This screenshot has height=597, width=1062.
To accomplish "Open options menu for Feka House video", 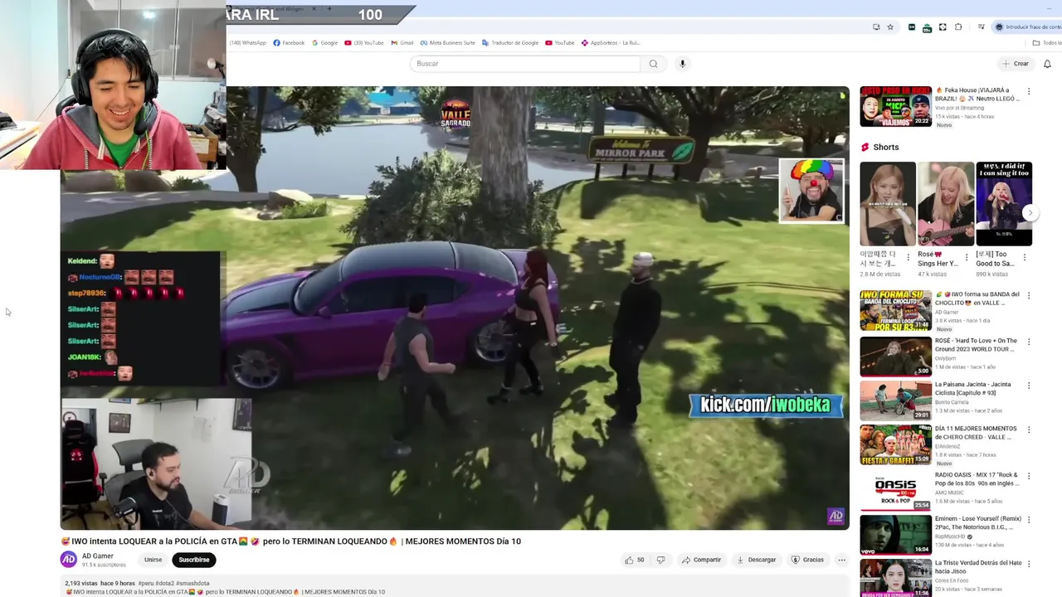I will [1029, 92].
